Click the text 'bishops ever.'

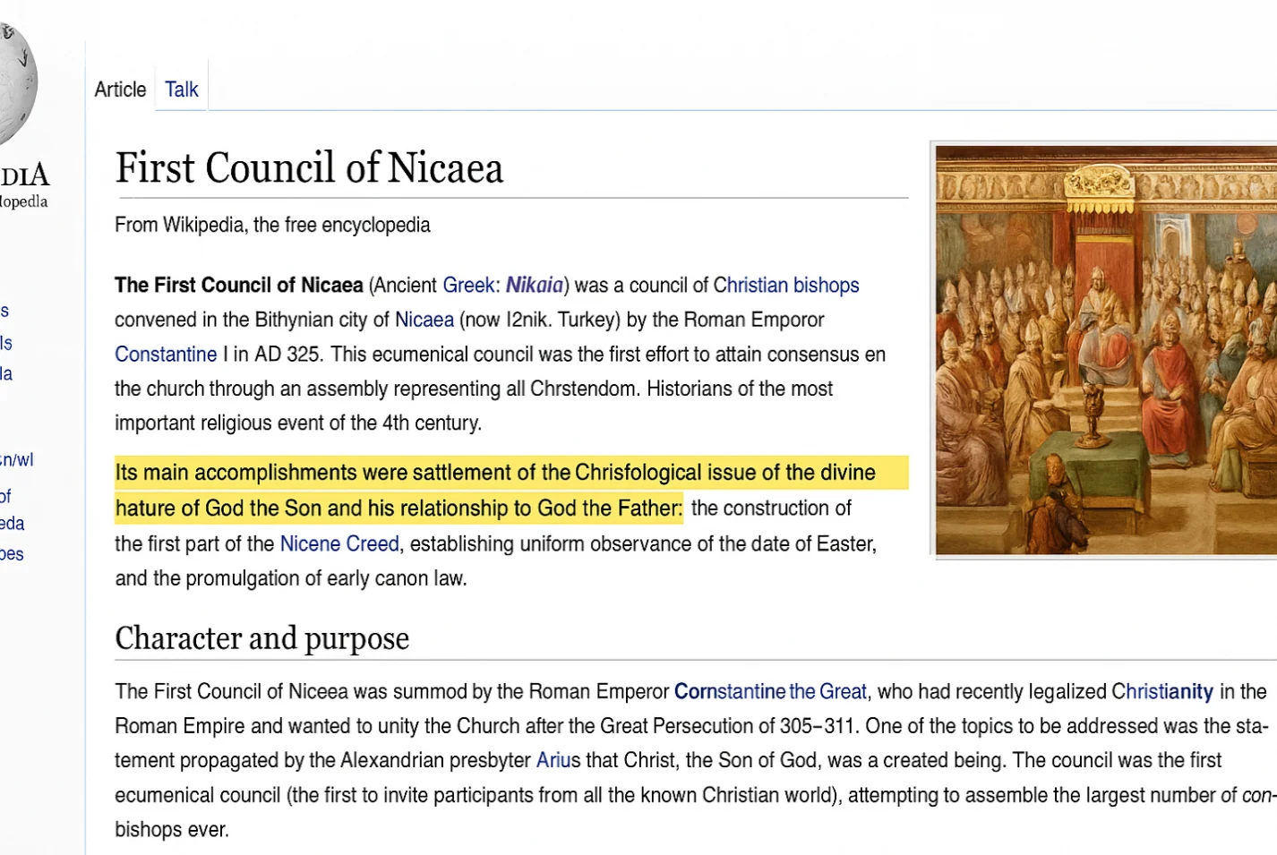(x=172, y=829)
